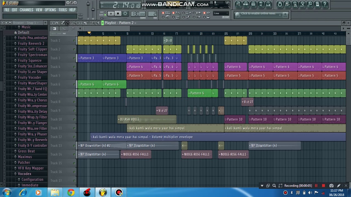Open the FILE menu

7,10
